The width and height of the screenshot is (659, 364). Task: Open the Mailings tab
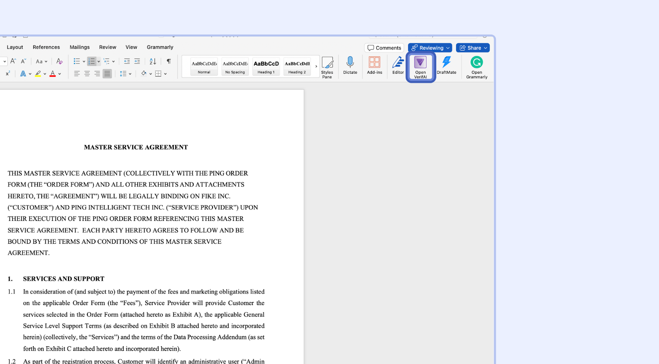tap(79, 47)
